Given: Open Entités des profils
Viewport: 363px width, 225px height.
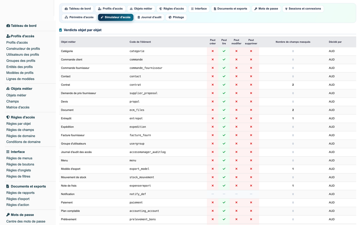Looking at the screenshot, I should tap(19, 67).
